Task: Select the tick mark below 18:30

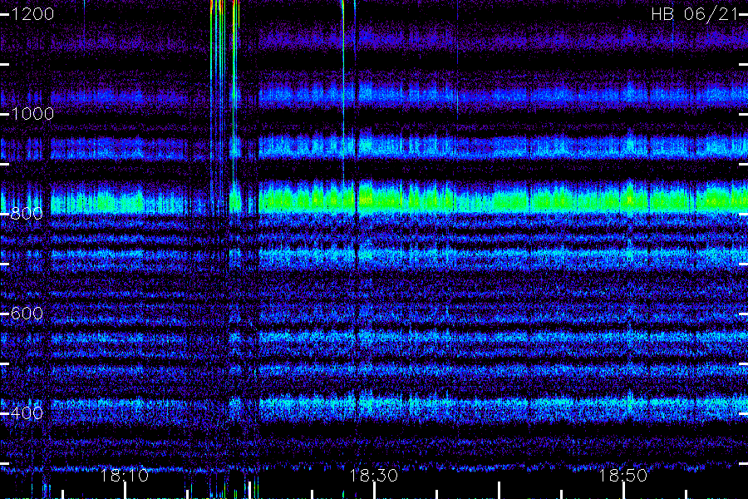Action: (x=374, y=491)
